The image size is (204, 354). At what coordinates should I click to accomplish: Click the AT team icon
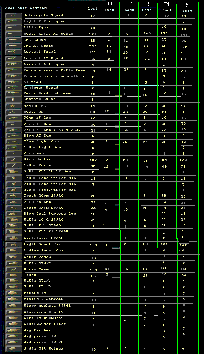point(13,82)
